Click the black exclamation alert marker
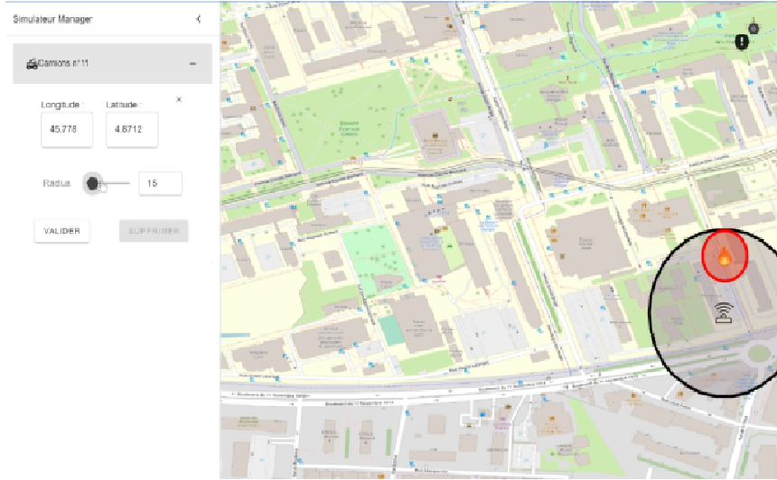 click(x=742, y=42)
